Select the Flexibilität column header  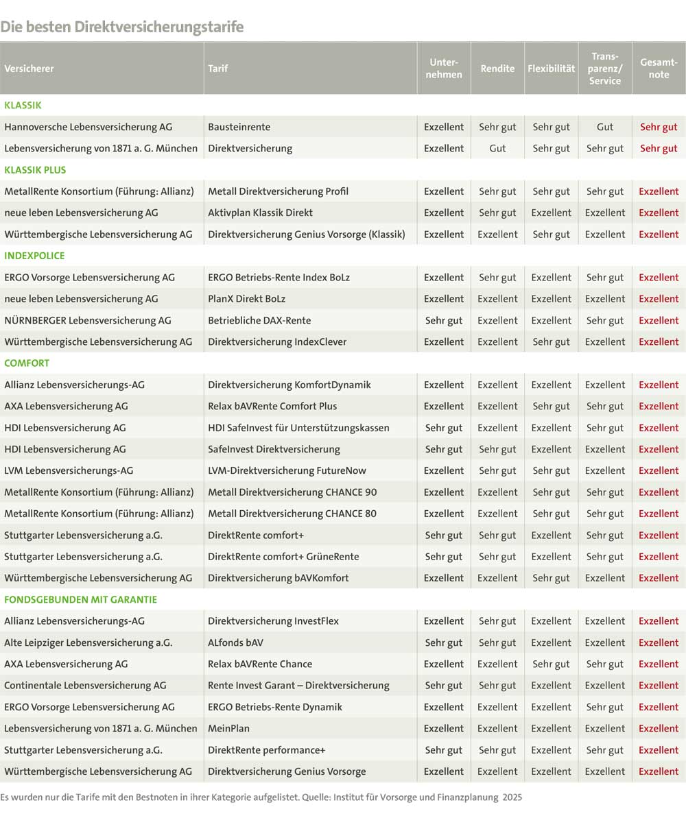click(551, 69)
